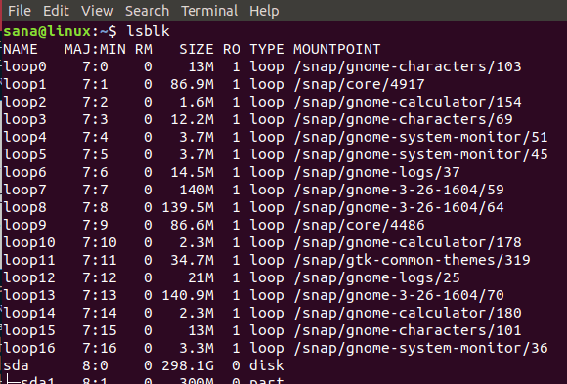Open the File menu

20,11
